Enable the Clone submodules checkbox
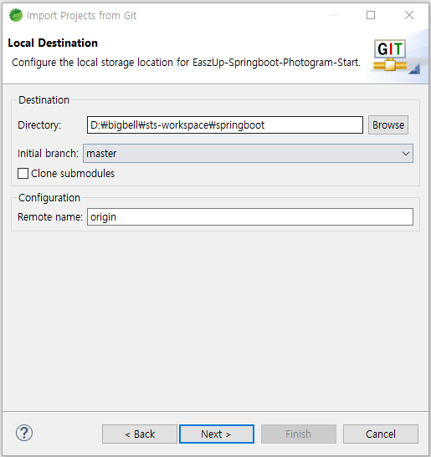431x457 pixels. coord(23,174)
